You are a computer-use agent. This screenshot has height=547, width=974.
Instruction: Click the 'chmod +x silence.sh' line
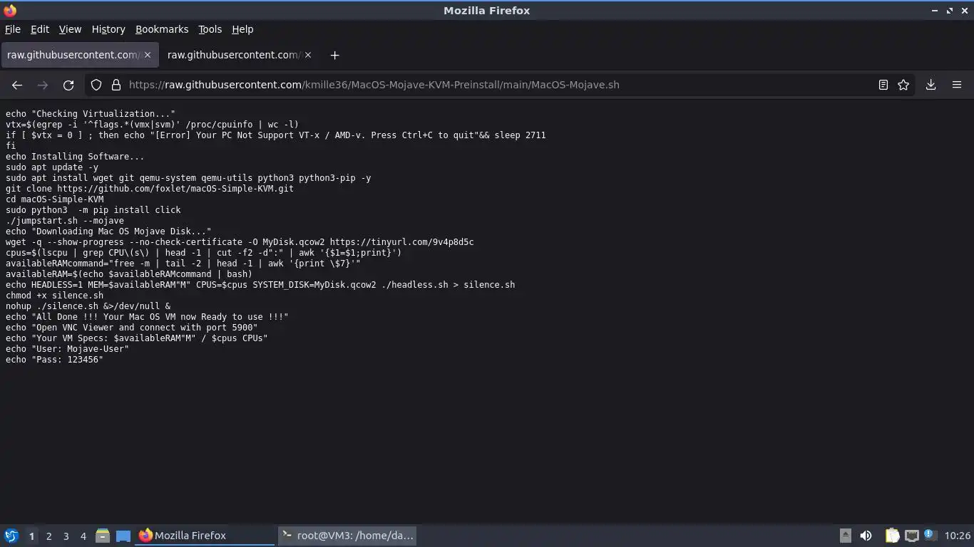[x=55, y=296]
